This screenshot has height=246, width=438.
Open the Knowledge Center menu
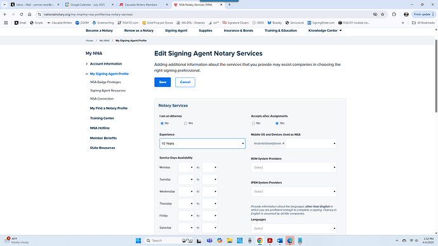pos(325,30)
